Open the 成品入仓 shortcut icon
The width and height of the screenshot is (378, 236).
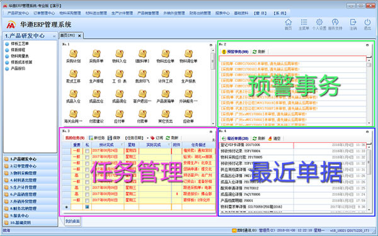73,96
